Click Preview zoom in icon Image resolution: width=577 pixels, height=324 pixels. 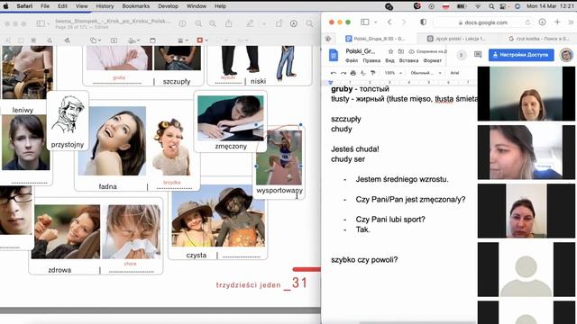213,23
